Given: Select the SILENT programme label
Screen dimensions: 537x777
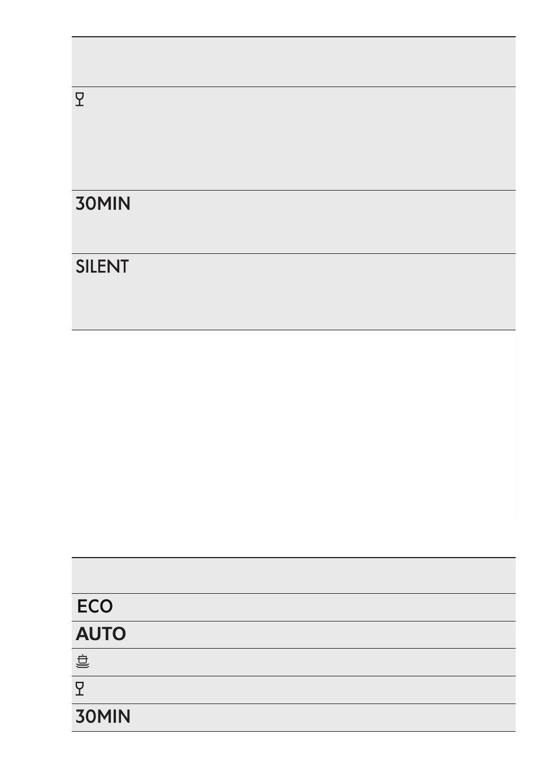Looking at the screenshot, I should 102,267.
